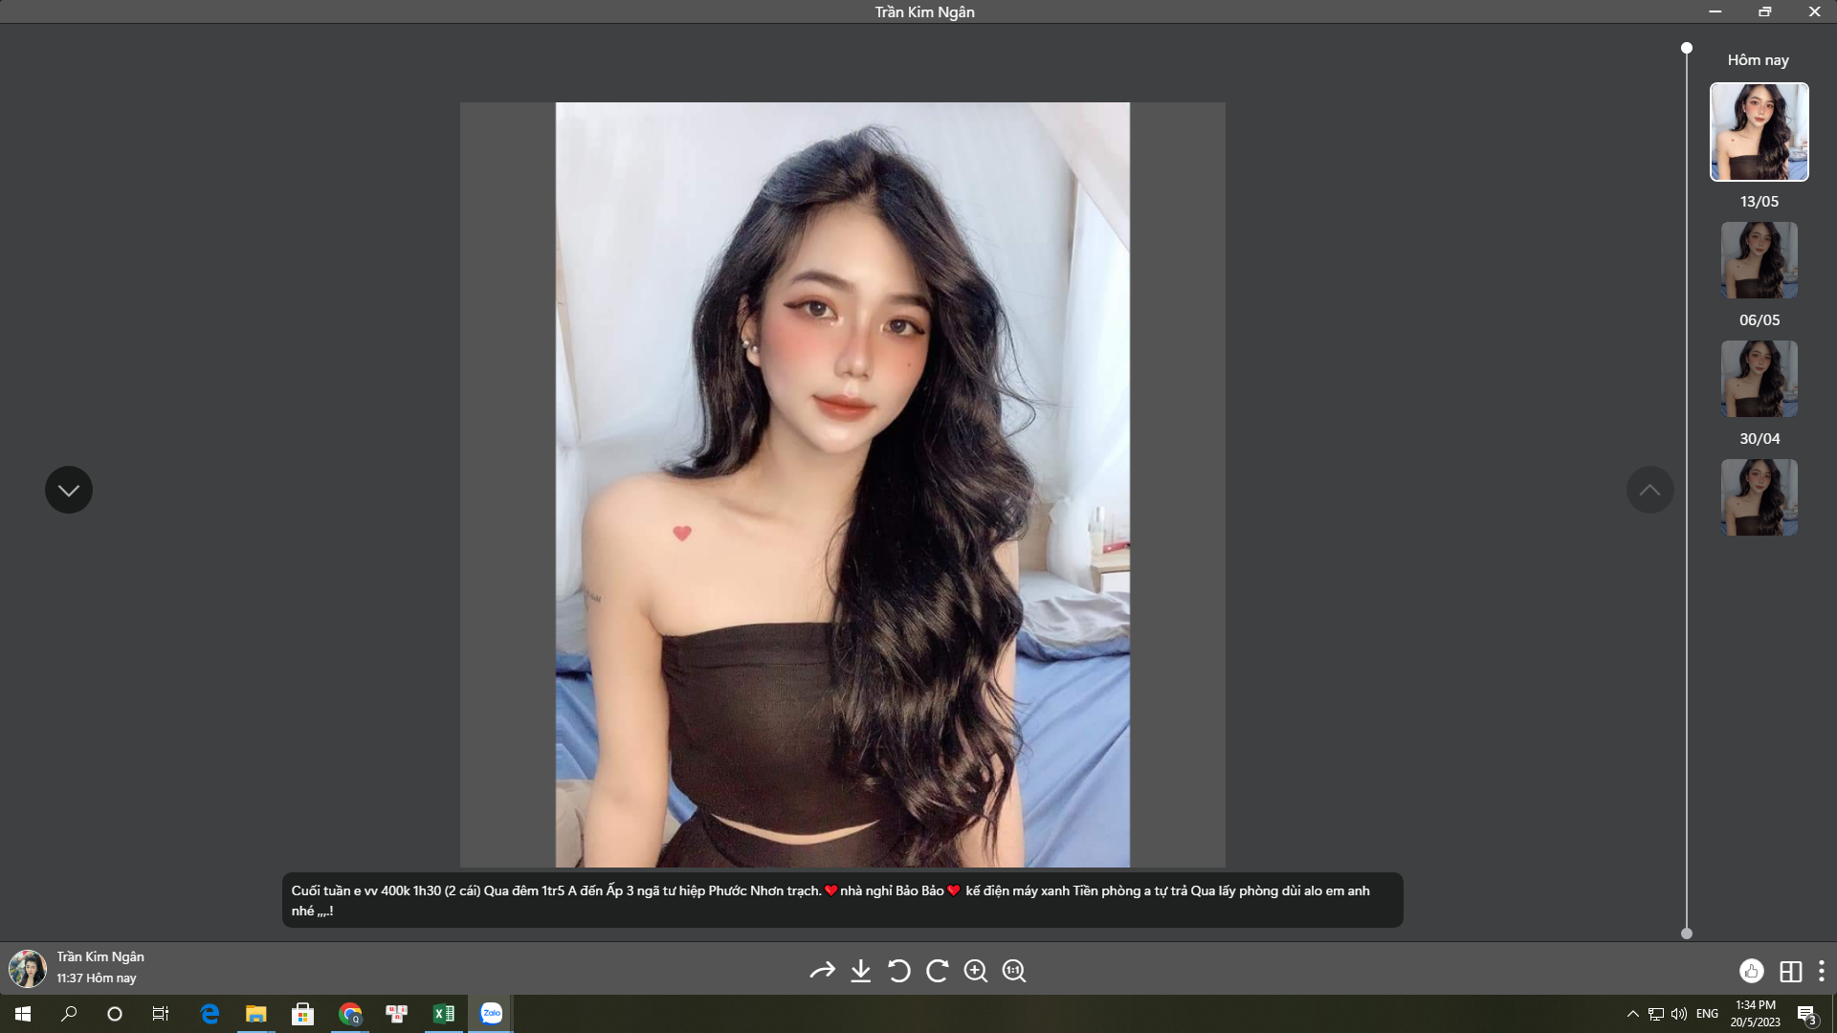Open the 13/05 photo thumbnail
Viewport: 1837px width, 1033px height.
(x=1759, y=260)
